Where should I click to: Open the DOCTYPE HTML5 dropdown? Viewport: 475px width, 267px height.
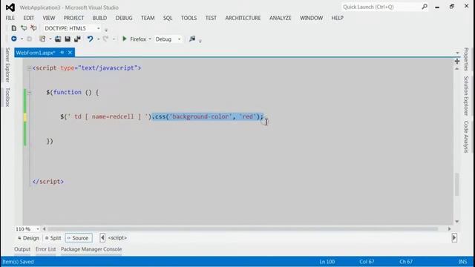pos(99,28)
